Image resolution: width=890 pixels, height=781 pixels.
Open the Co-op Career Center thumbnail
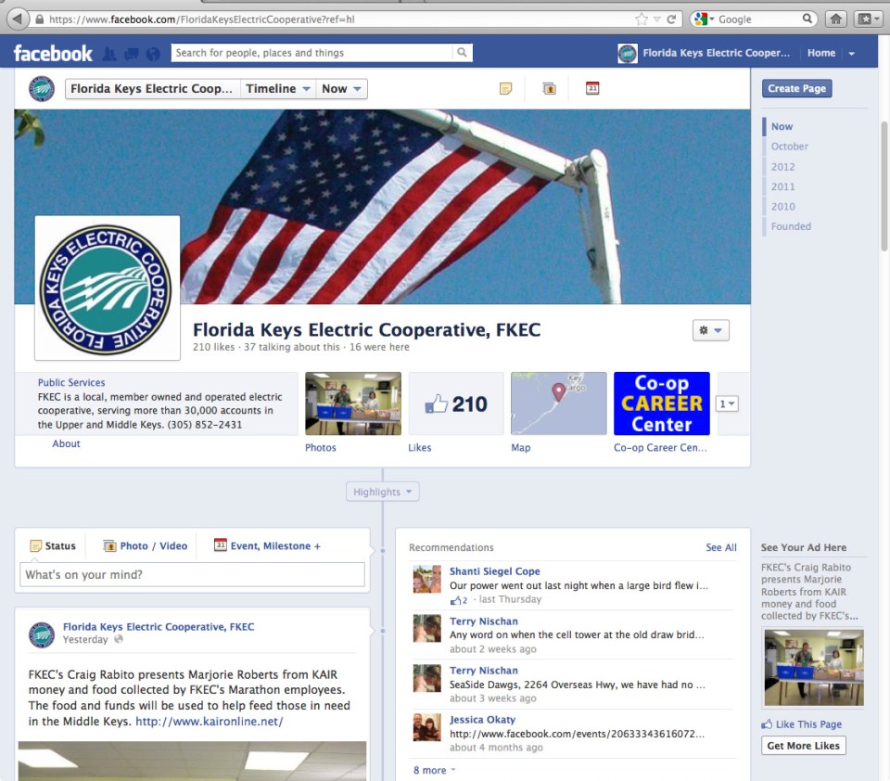click(x=661, y=403)
